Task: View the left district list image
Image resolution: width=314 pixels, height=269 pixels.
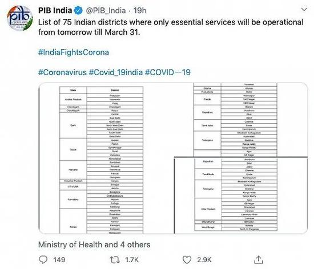Action: [x=106, y=158]
